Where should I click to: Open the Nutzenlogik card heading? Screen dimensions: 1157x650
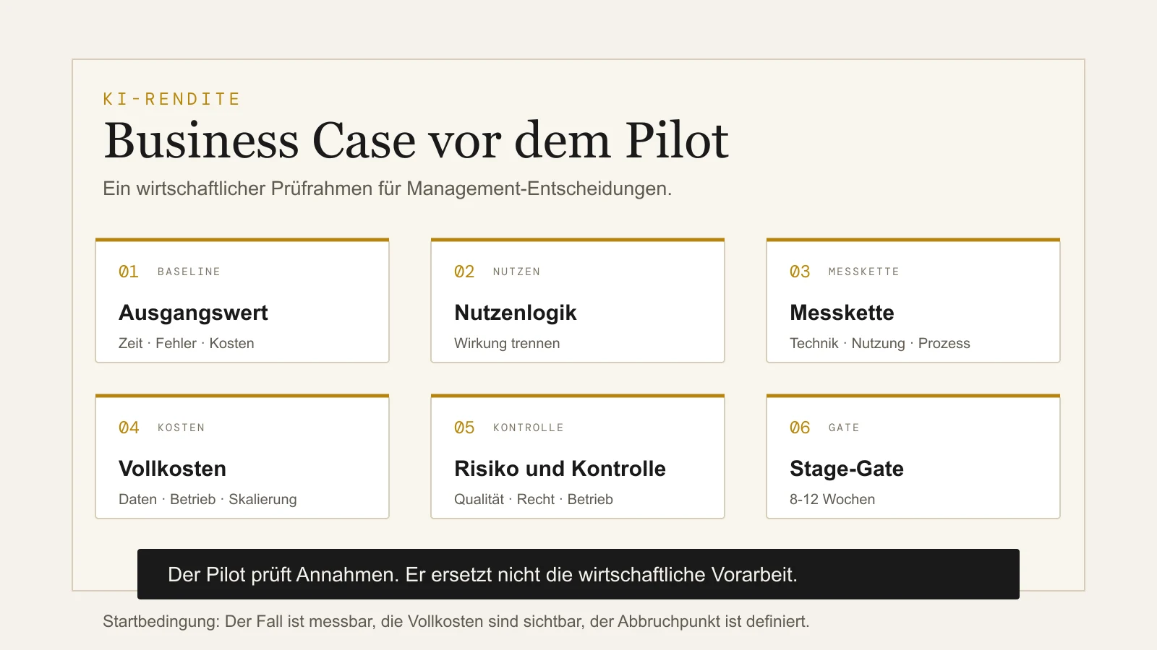click(516, 313)
